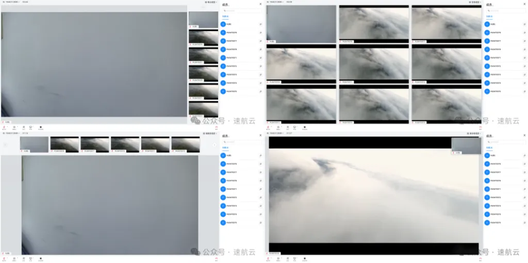This screenshot has width=528, height=263.
Task: Click microphone icon in the top-thumbnail-strip layout window
Action: [4, 258]
